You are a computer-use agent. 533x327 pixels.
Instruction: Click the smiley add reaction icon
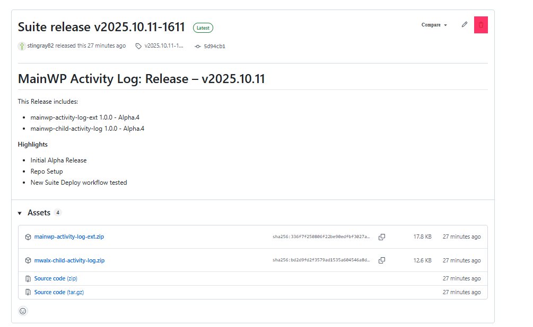[x=23, y=311]
